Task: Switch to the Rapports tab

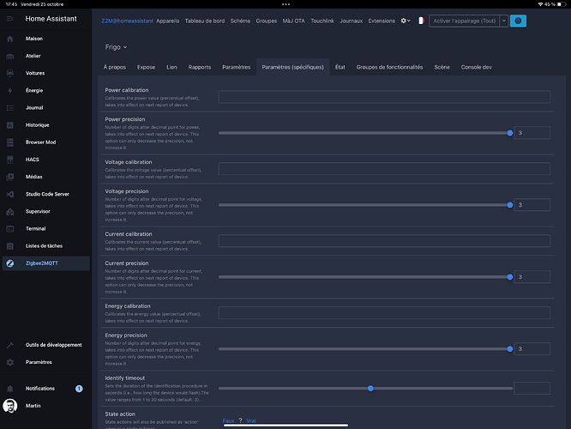Action: [x=200, y=67]
